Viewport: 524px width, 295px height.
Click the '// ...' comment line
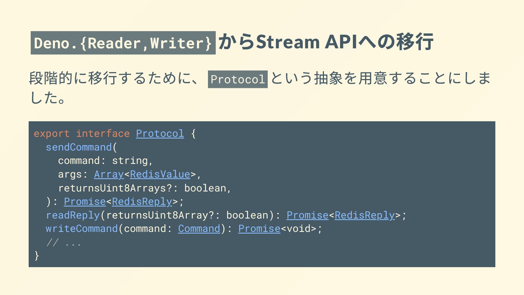point(64,242)
